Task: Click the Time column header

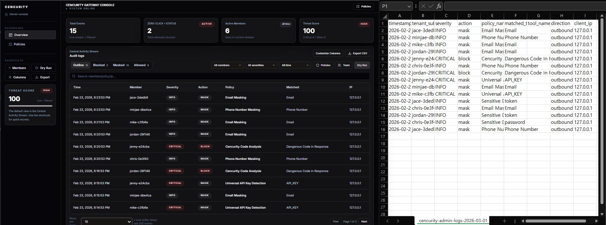Action: pyautogui.click(x=77, y=87)
